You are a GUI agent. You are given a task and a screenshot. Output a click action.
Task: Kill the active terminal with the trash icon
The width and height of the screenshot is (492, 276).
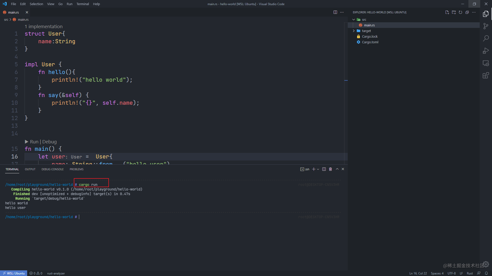click(x=330, y=169)
